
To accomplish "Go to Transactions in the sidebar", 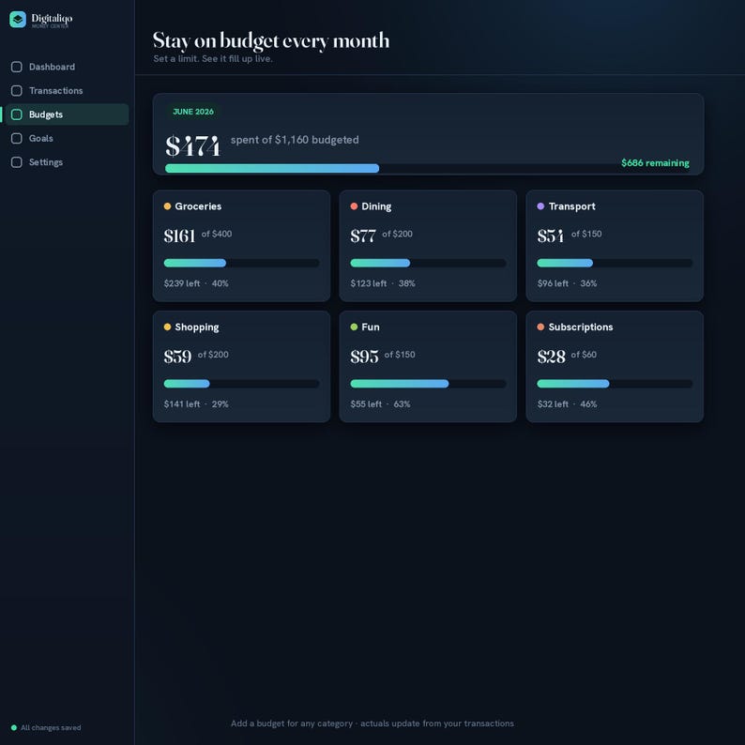I will [67, 91].
